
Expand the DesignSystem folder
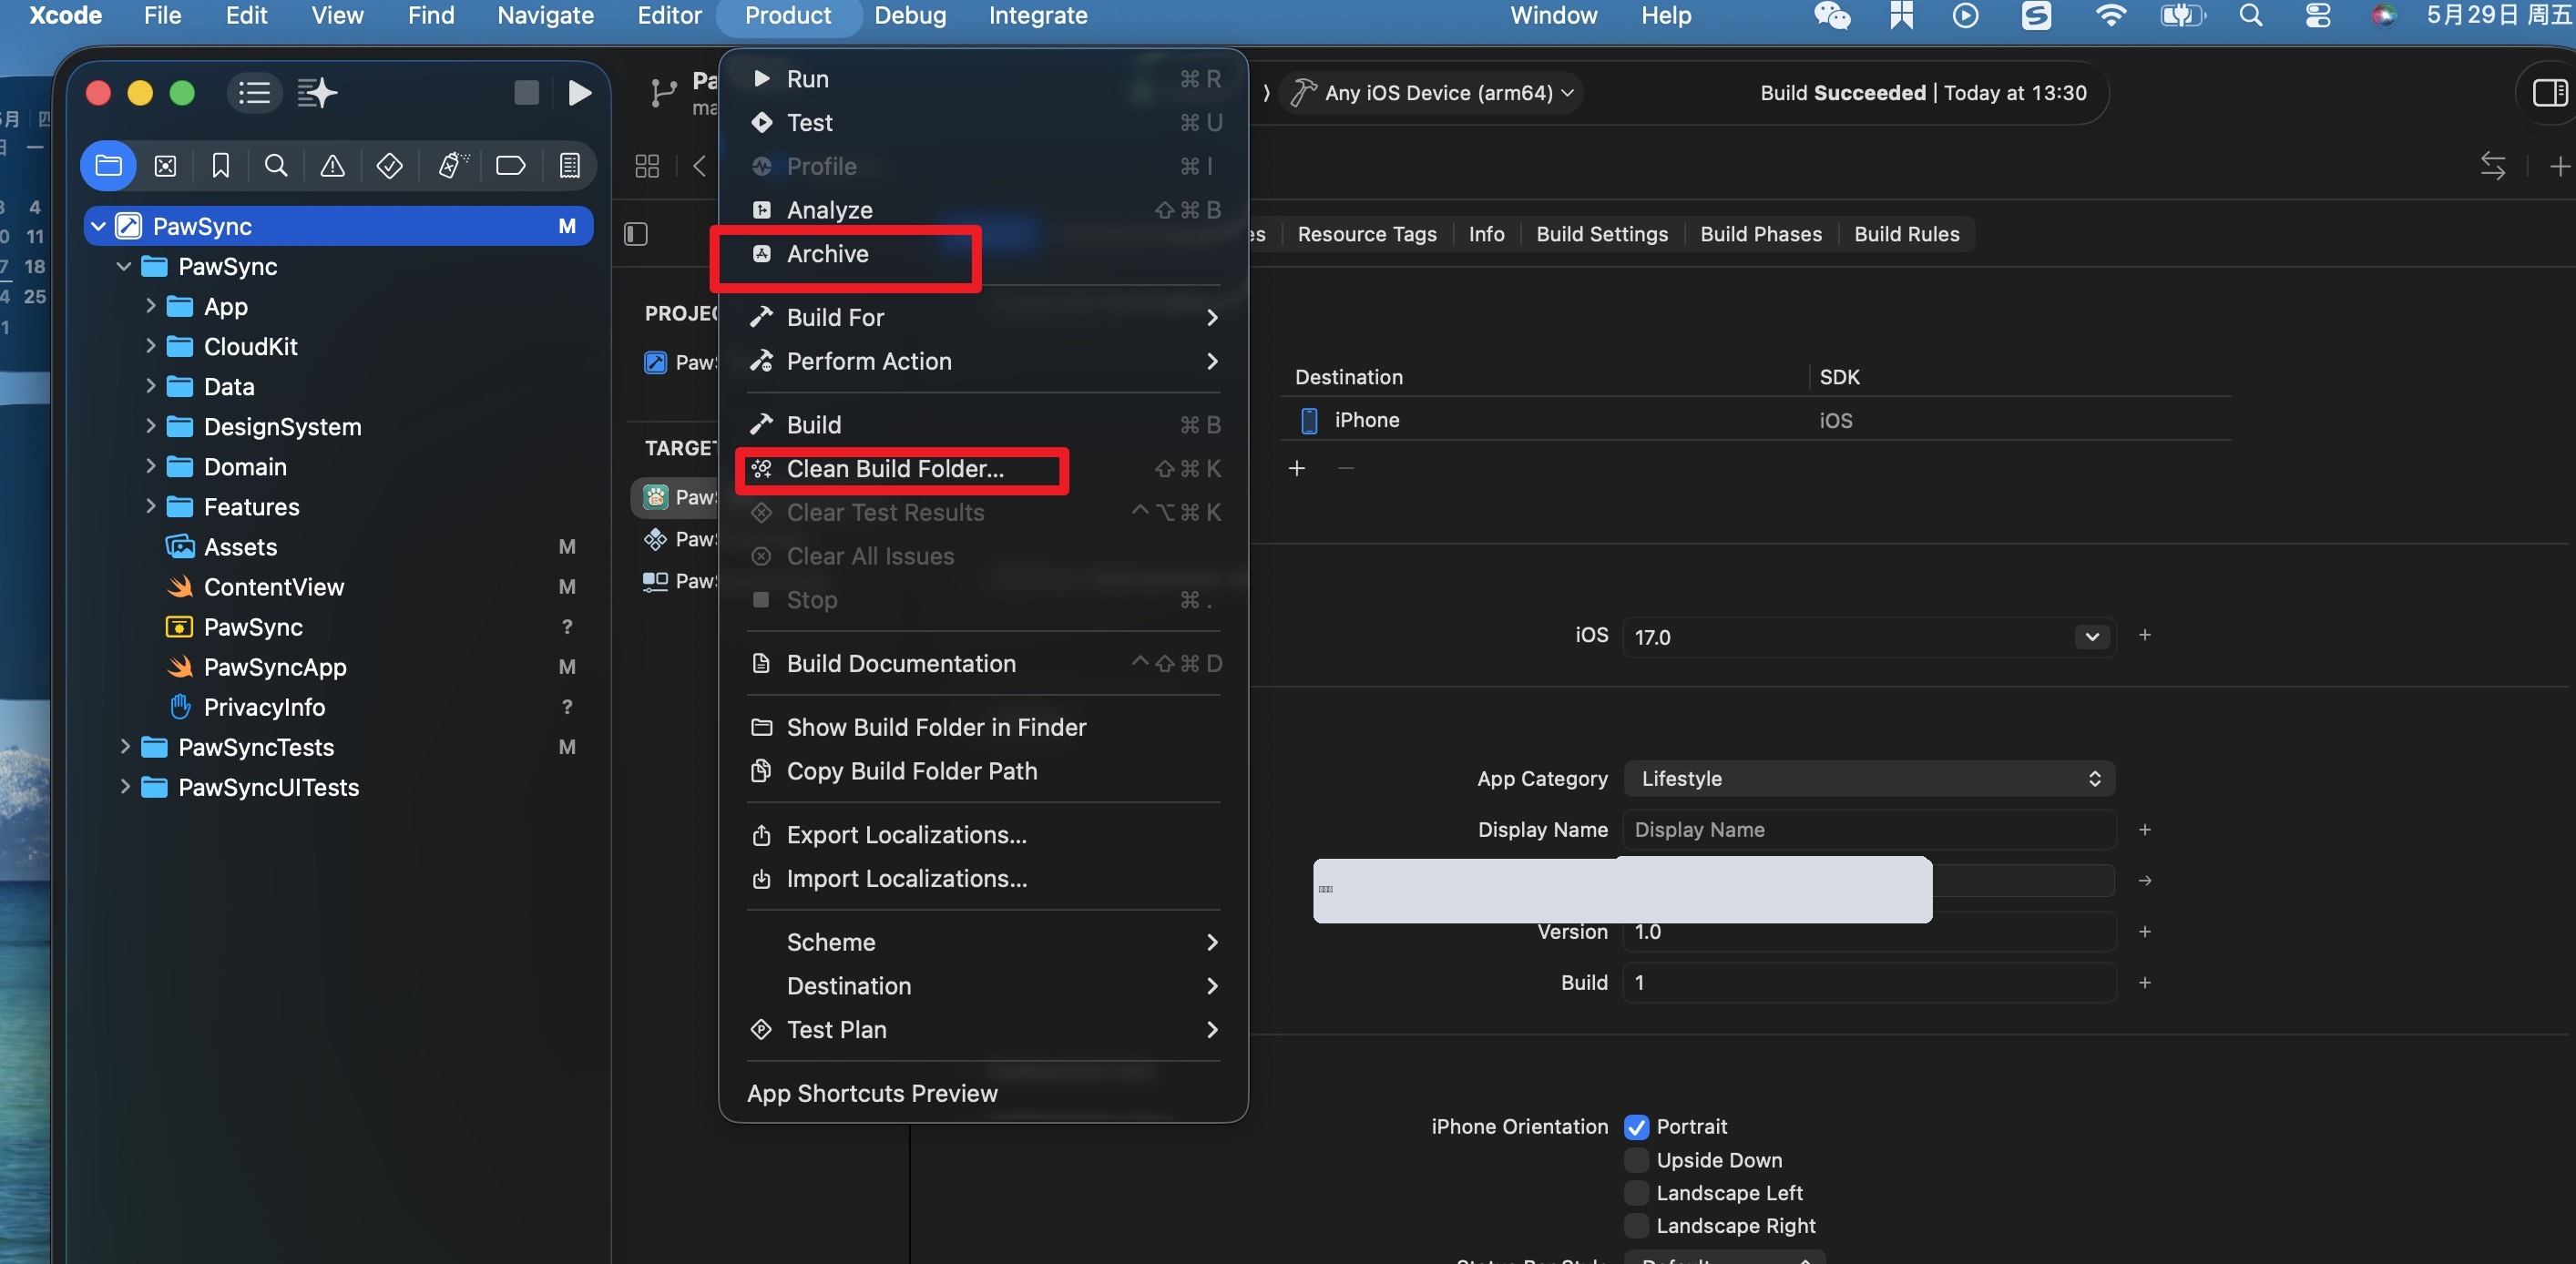pyautogui.click(x=150, y=426)
